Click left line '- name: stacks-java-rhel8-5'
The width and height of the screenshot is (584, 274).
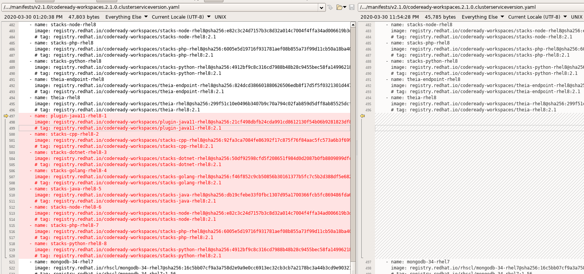(65, 189)
